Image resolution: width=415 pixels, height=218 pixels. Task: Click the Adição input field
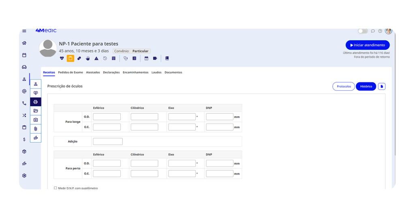coord(107,141)
